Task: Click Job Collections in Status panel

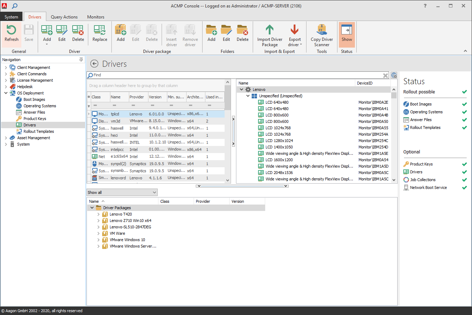Action: 423,180
